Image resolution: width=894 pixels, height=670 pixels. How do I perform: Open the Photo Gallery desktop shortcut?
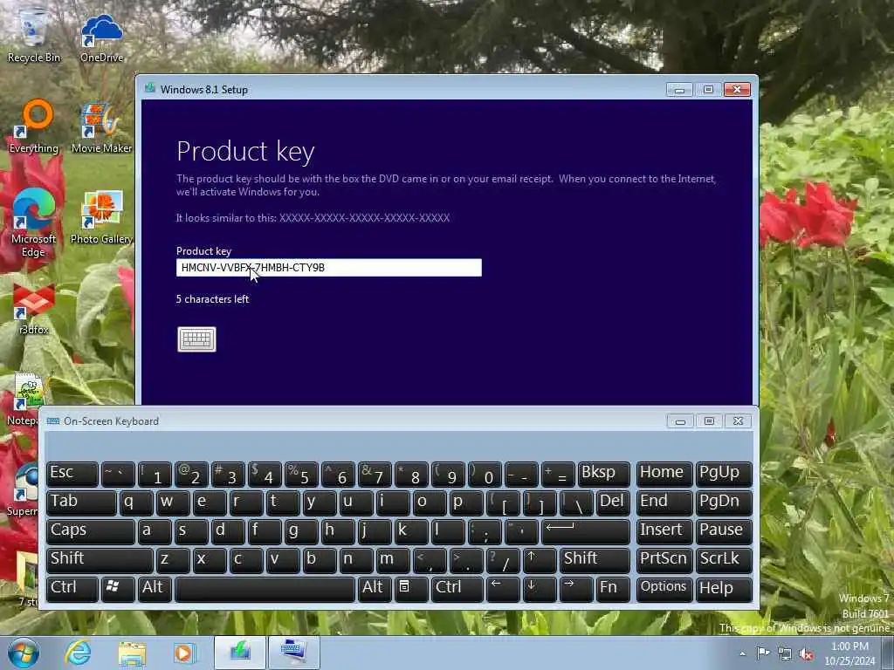tap(101, 217)
